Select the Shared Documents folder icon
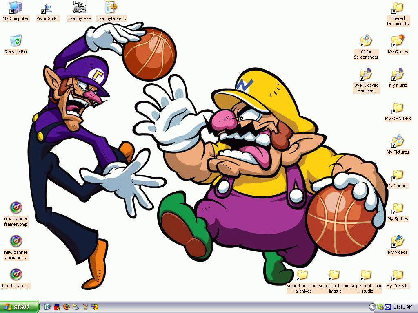 [398, 8]
